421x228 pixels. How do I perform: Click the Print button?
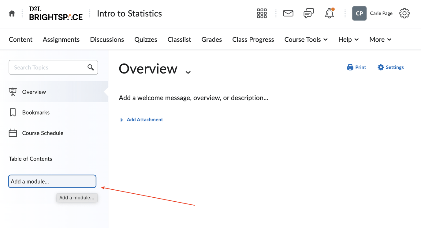[356, 67]
